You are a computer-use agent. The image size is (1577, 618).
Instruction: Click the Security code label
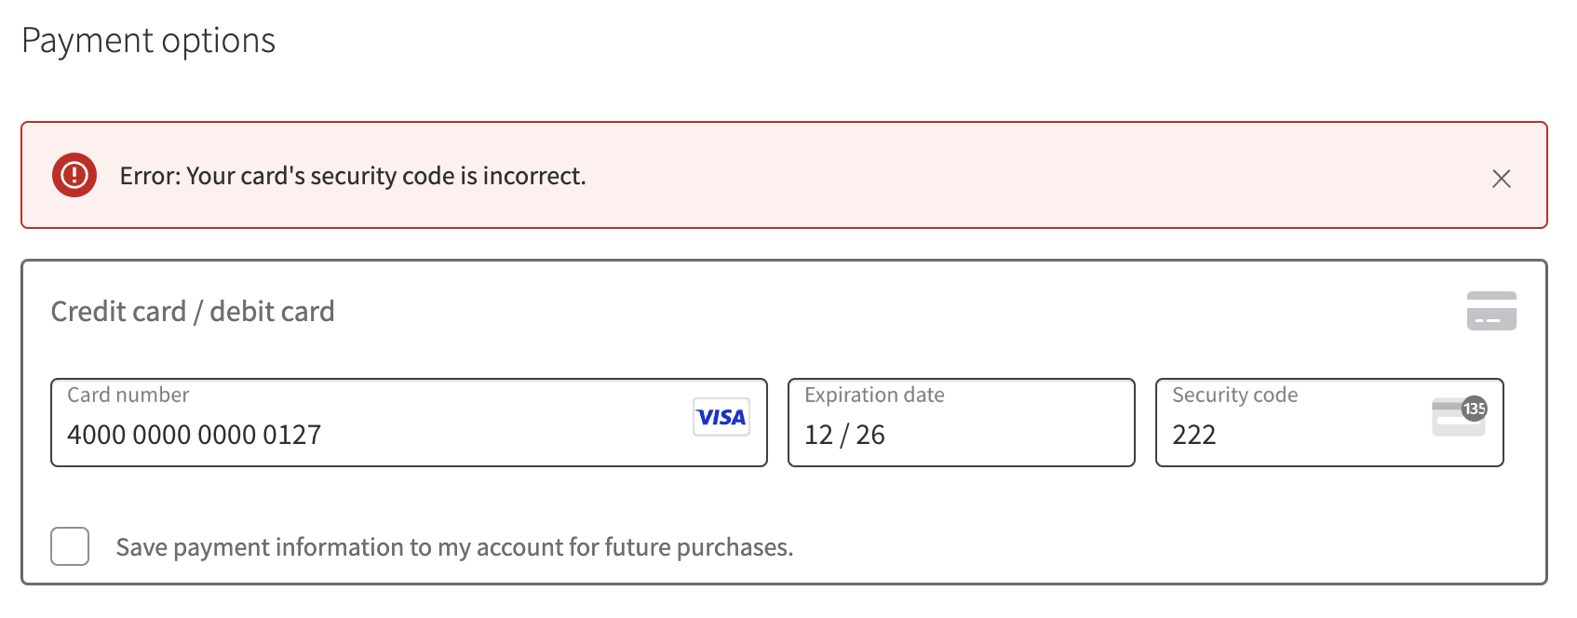coord(1234,395)
